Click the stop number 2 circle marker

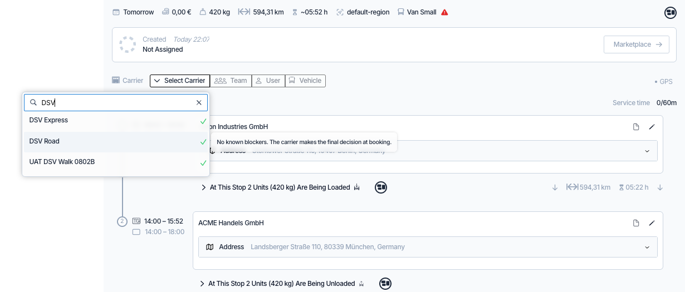click(x=123, y=221)
